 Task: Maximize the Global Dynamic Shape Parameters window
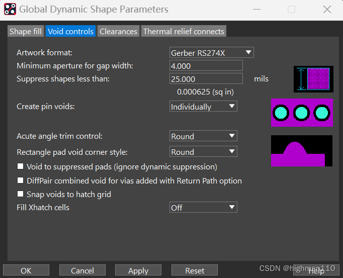(x=291, y=10)
